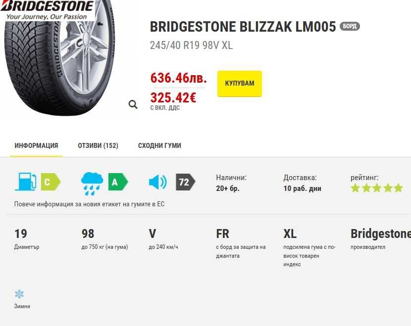Click the 72 decibel noise badge

185,182
